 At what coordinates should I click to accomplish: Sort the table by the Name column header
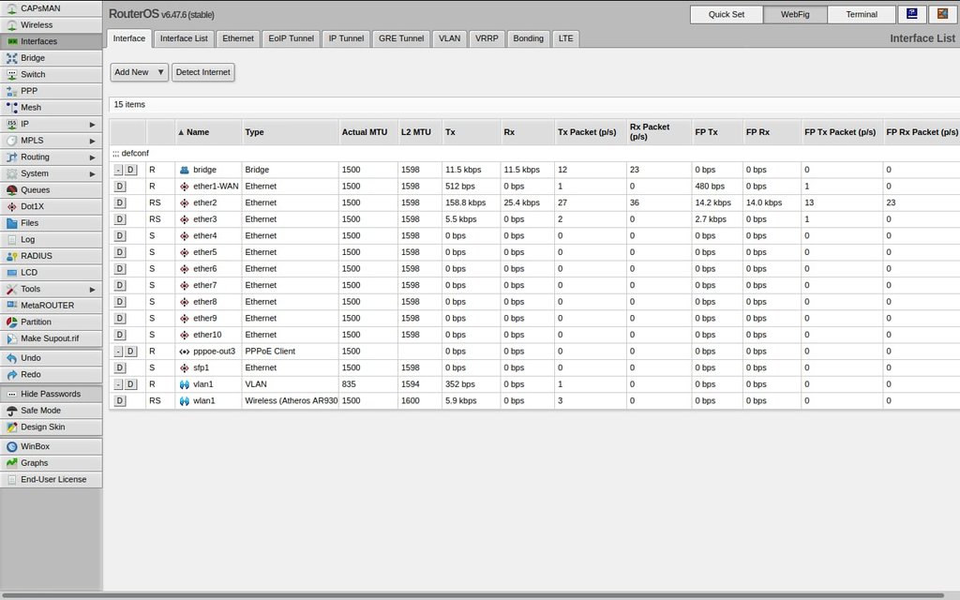point(198,132)
